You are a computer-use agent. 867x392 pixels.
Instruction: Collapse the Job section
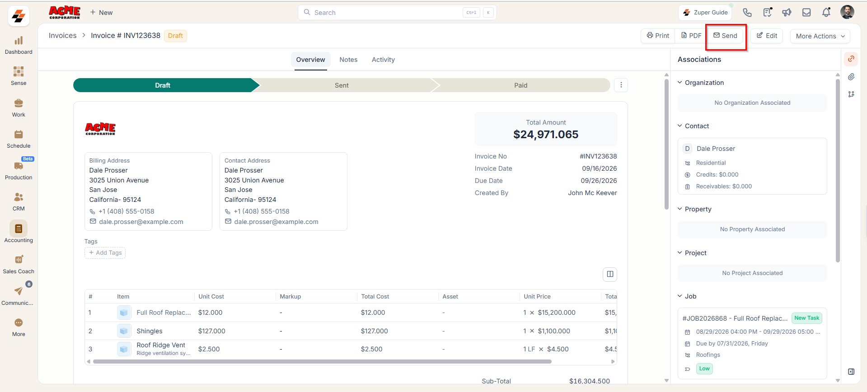[x=680, y=296]
